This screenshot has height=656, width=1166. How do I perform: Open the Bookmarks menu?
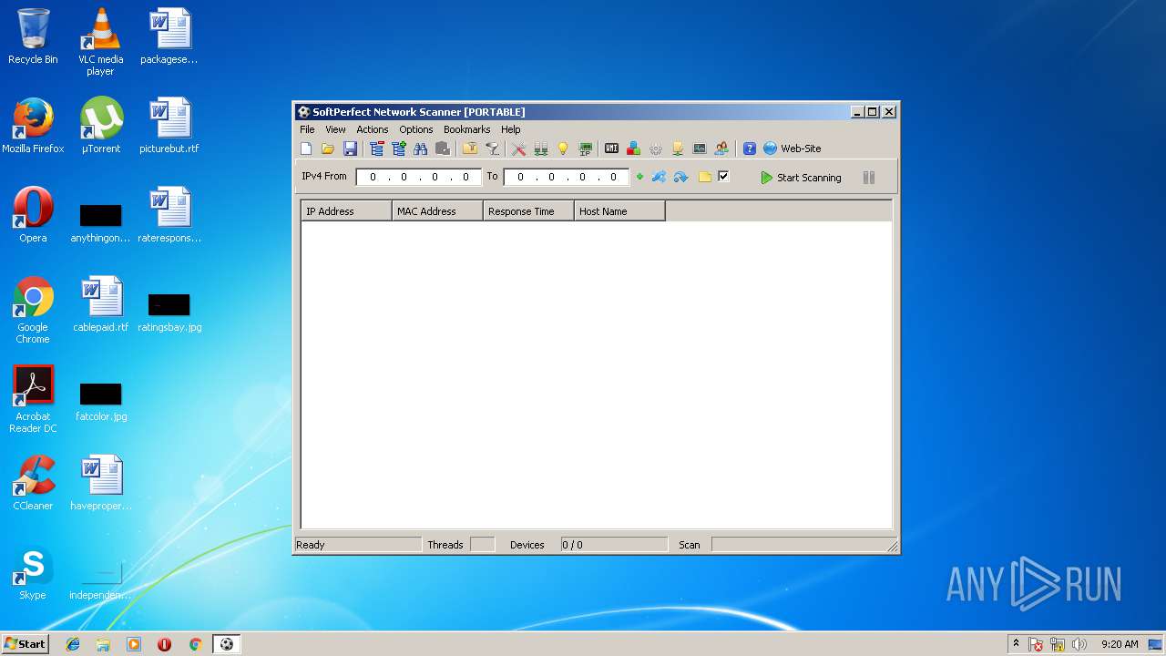466,129
